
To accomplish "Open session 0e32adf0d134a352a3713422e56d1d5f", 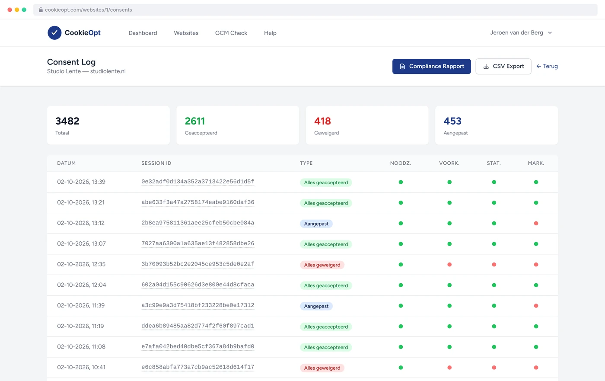I will coord(198,182).
